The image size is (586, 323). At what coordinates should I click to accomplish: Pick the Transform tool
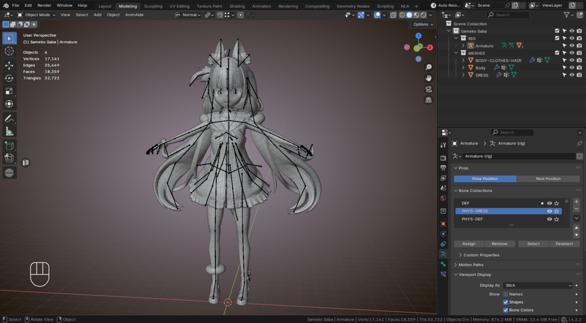[x=9, y=104]
